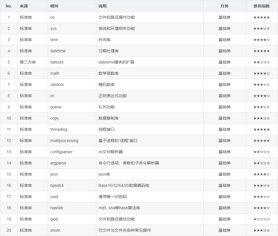Image resolution: width=278 pixels, height=236 pixels.
Task: Click description 时间库
Action: coord(104,40)
